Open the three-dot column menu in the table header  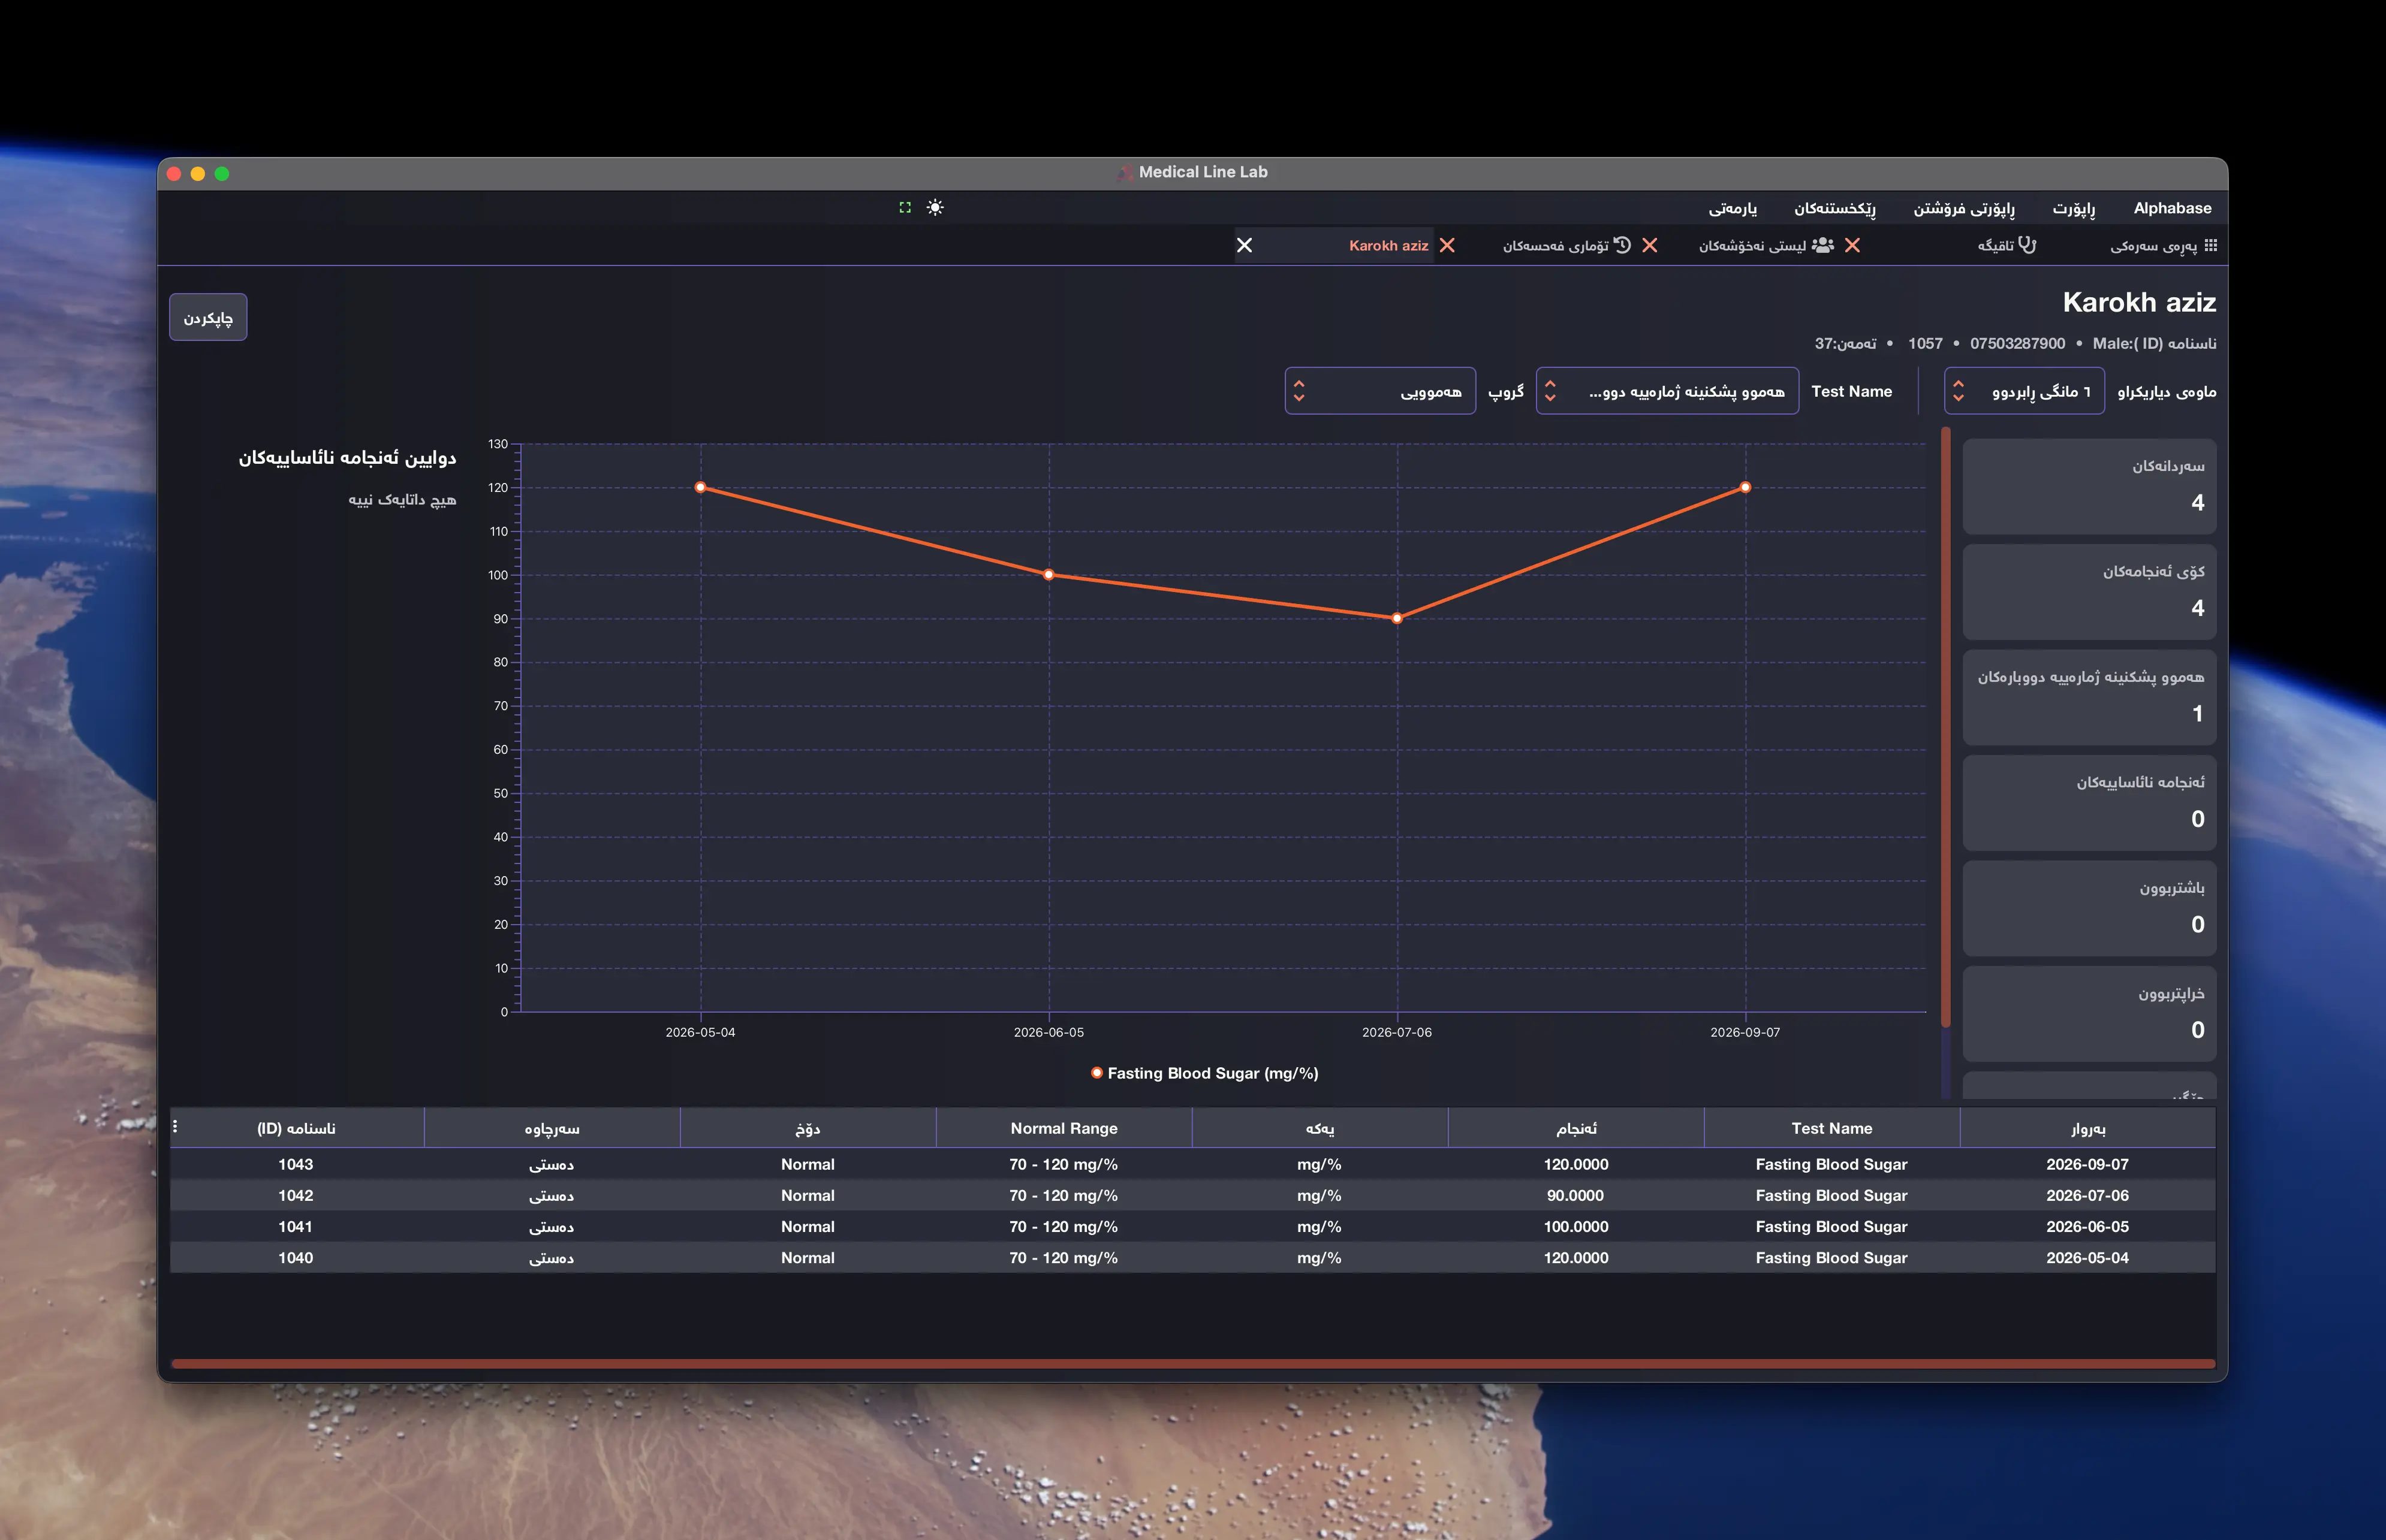click(175, 1127)
